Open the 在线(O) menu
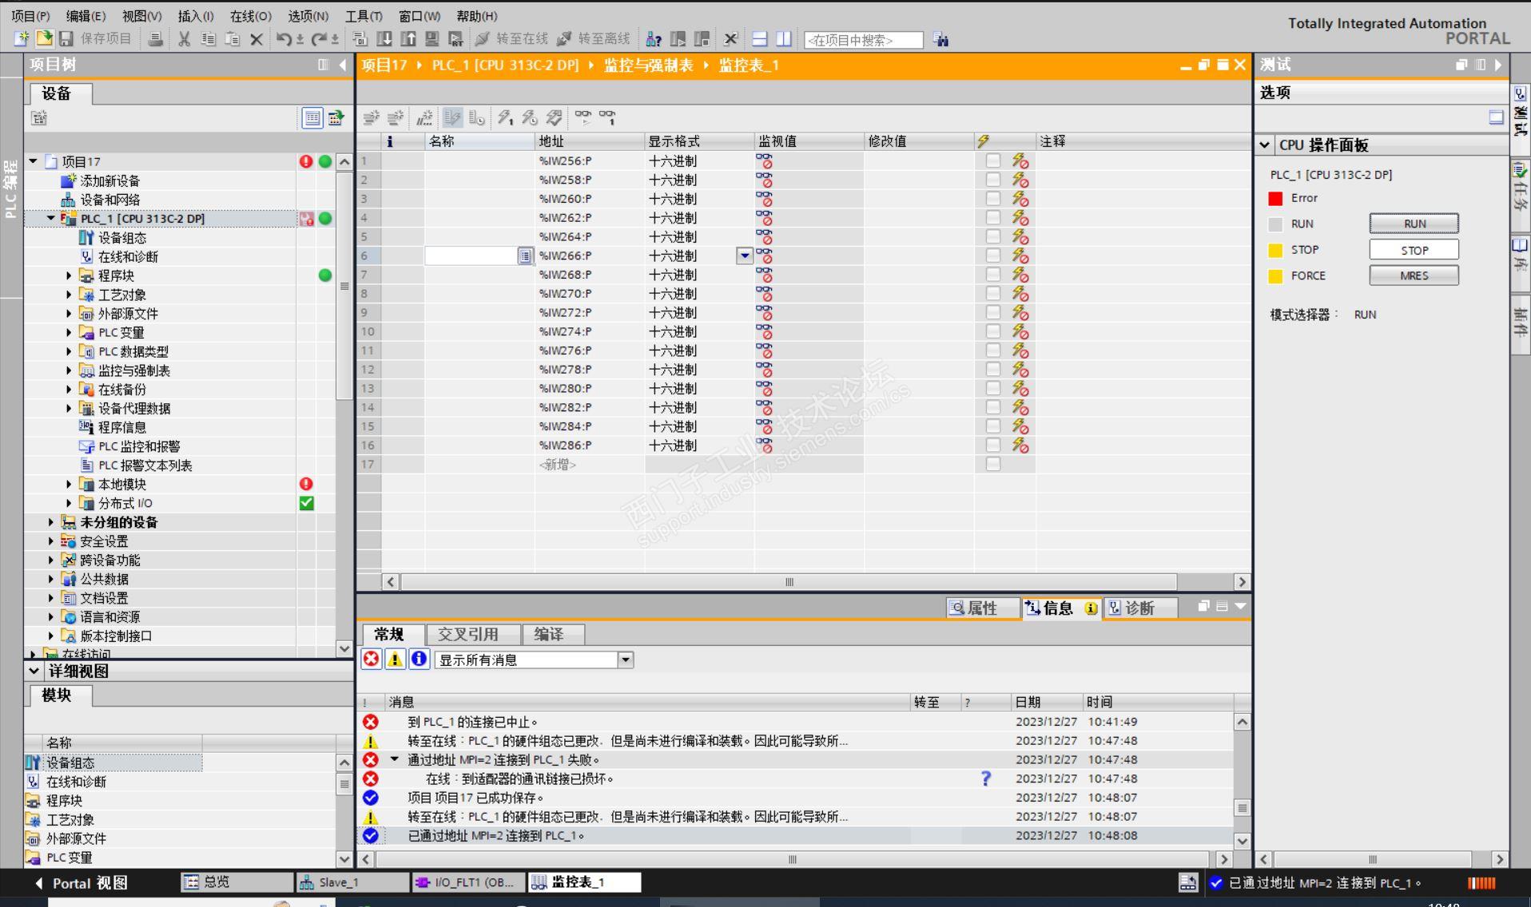The width and height of the screenshot is (1531, 907). pyautogui.click(x=251, y=16)
